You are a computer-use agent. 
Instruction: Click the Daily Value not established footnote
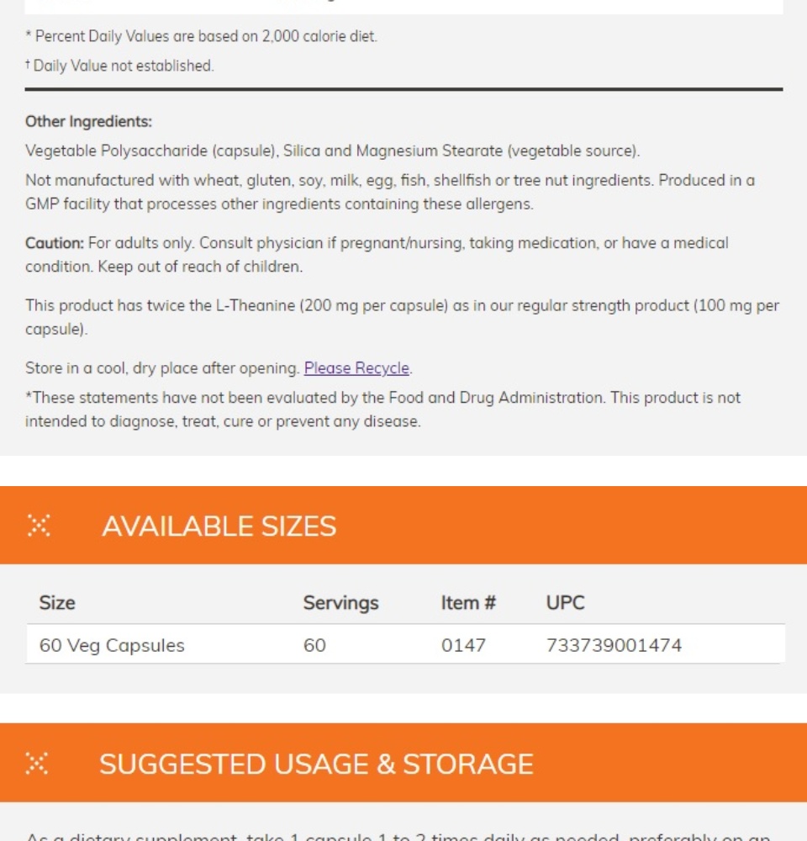(x=119, y=66)
